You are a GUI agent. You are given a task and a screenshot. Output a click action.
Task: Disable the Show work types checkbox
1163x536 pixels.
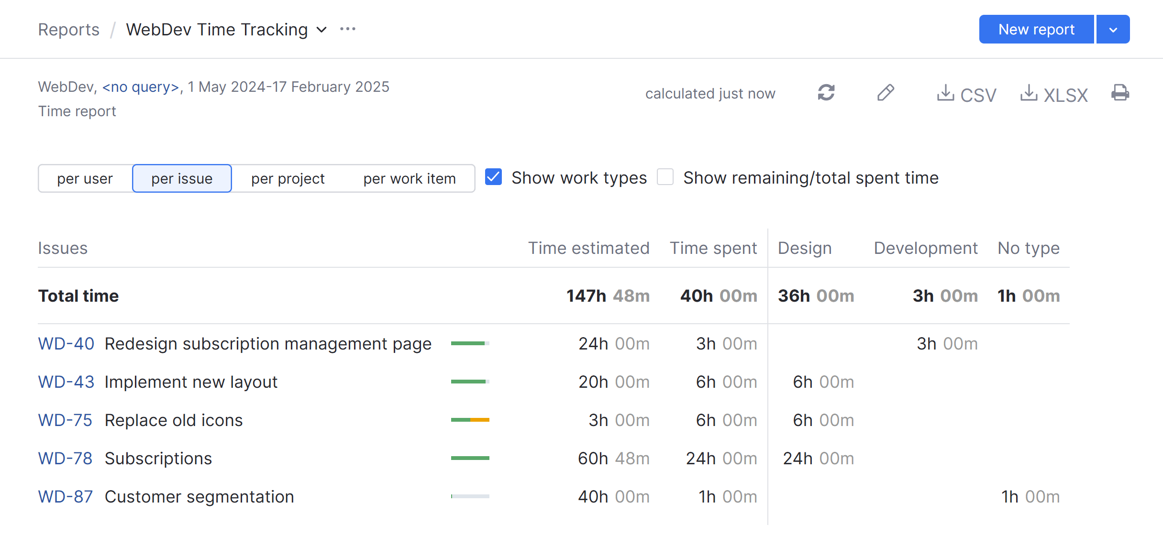(x=493, y=177)
